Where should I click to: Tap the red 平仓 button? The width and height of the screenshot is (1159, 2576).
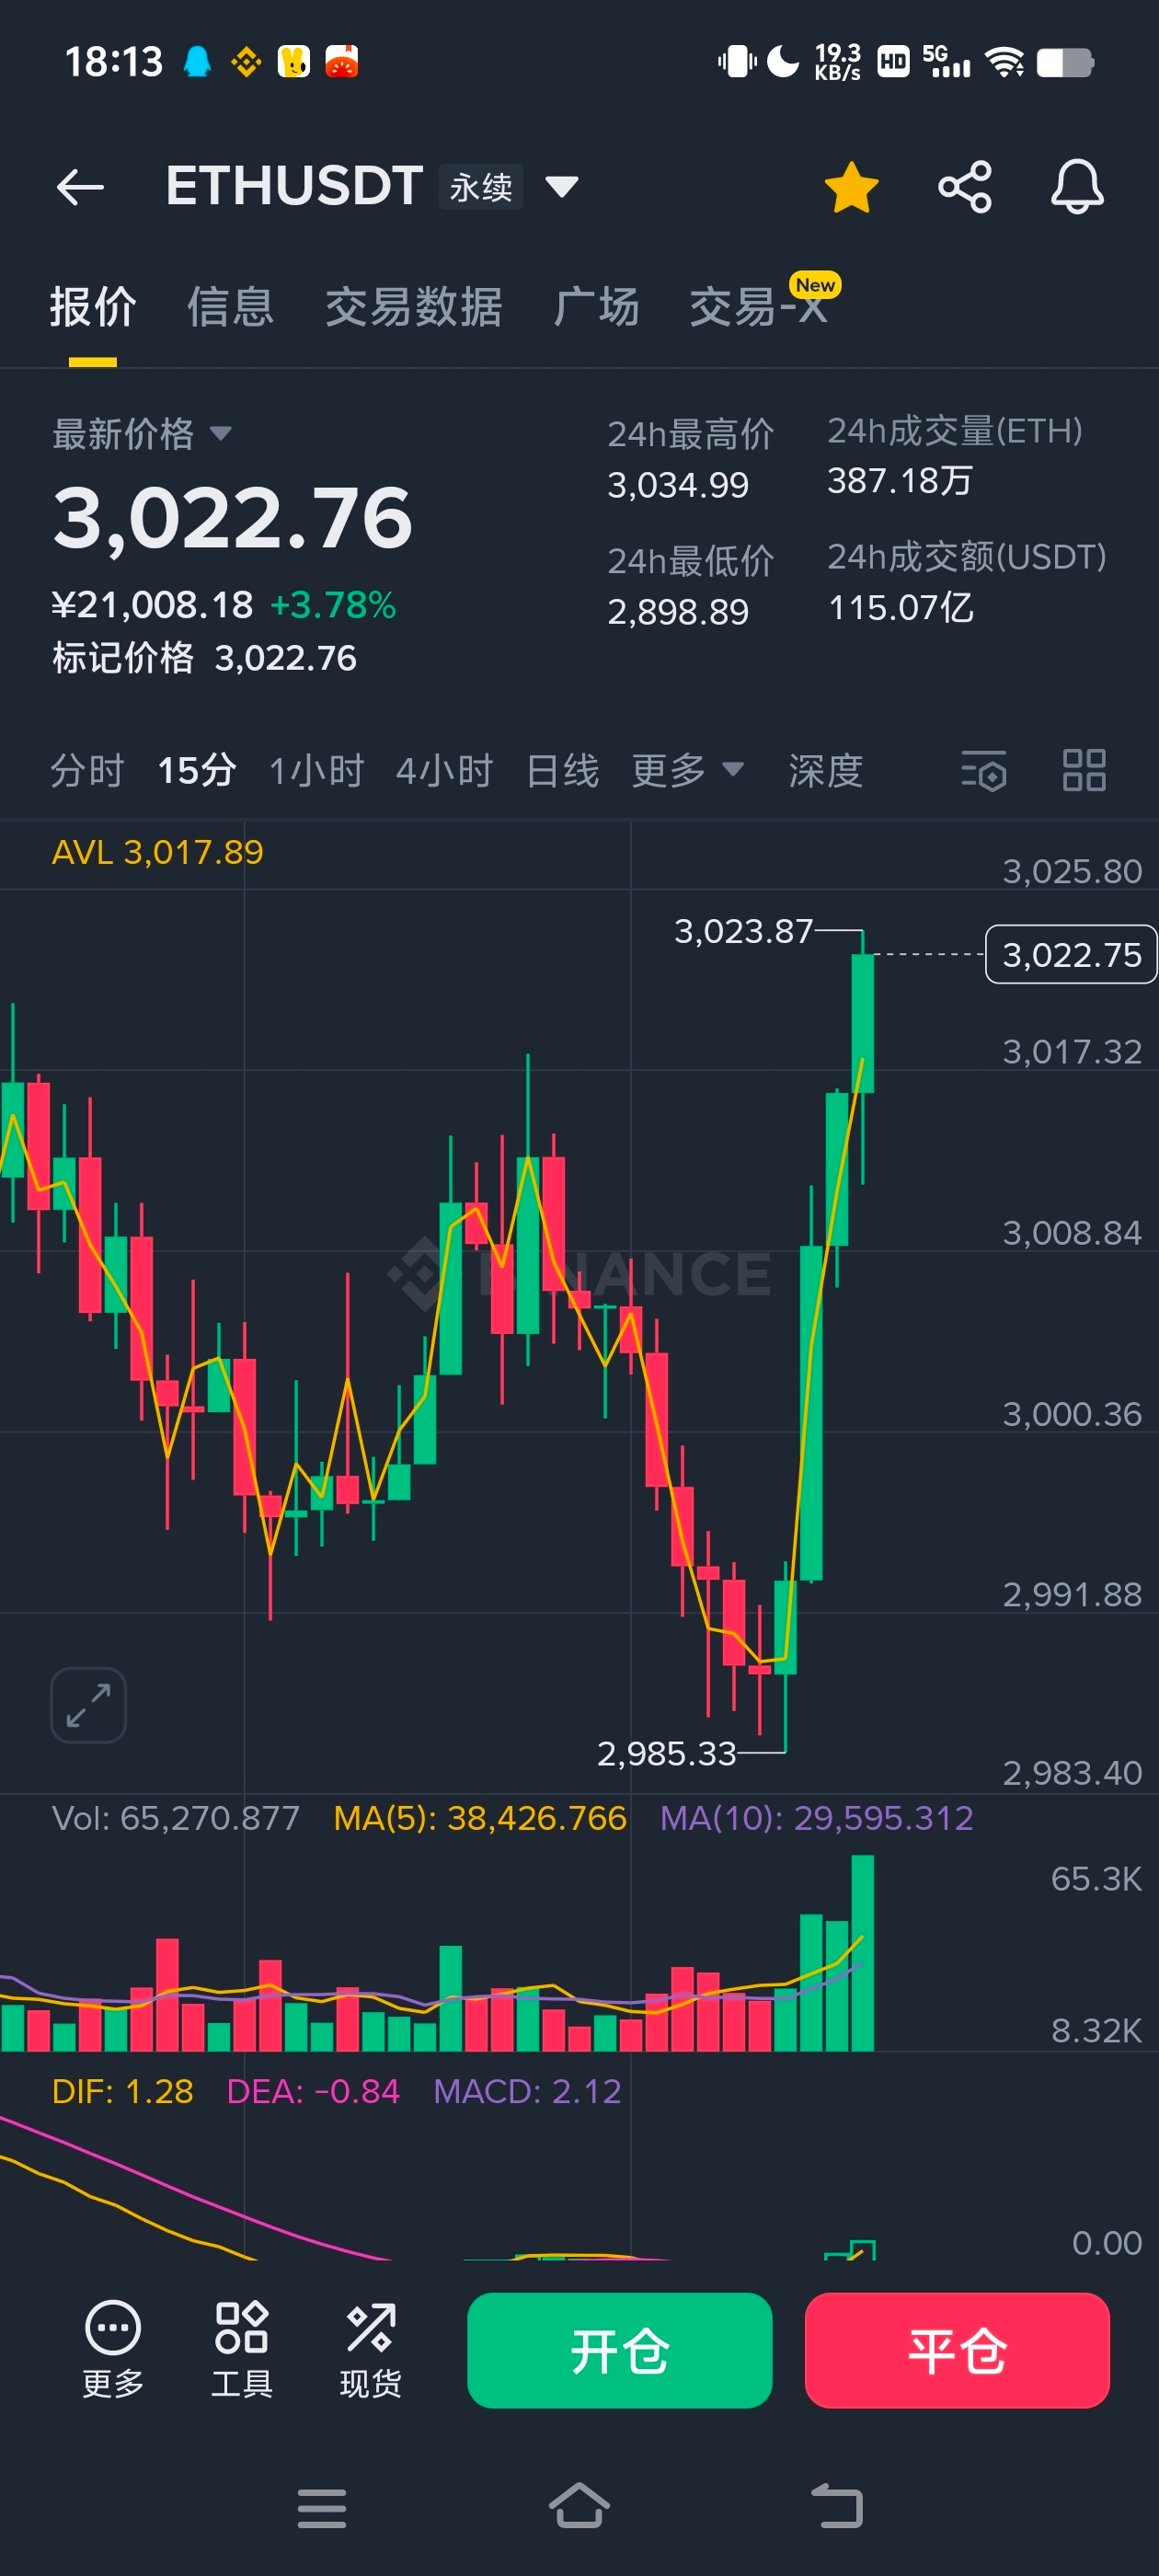point(957,2351)
